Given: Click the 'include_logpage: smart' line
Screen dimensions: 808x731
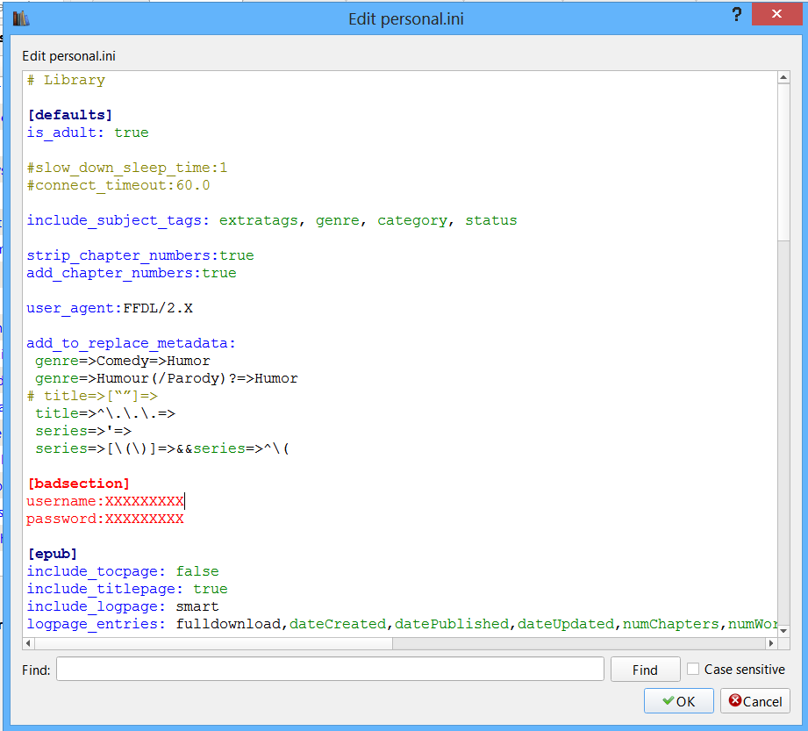Looking at the screenshot, I should point(123,606).
